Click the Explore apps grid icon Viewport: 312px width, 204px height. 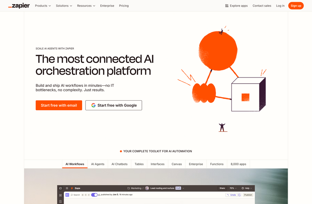(x=227, y=6)
